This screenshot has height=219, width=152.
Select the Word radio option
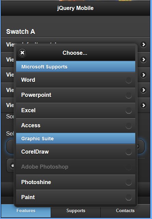(x=76, y=80)
